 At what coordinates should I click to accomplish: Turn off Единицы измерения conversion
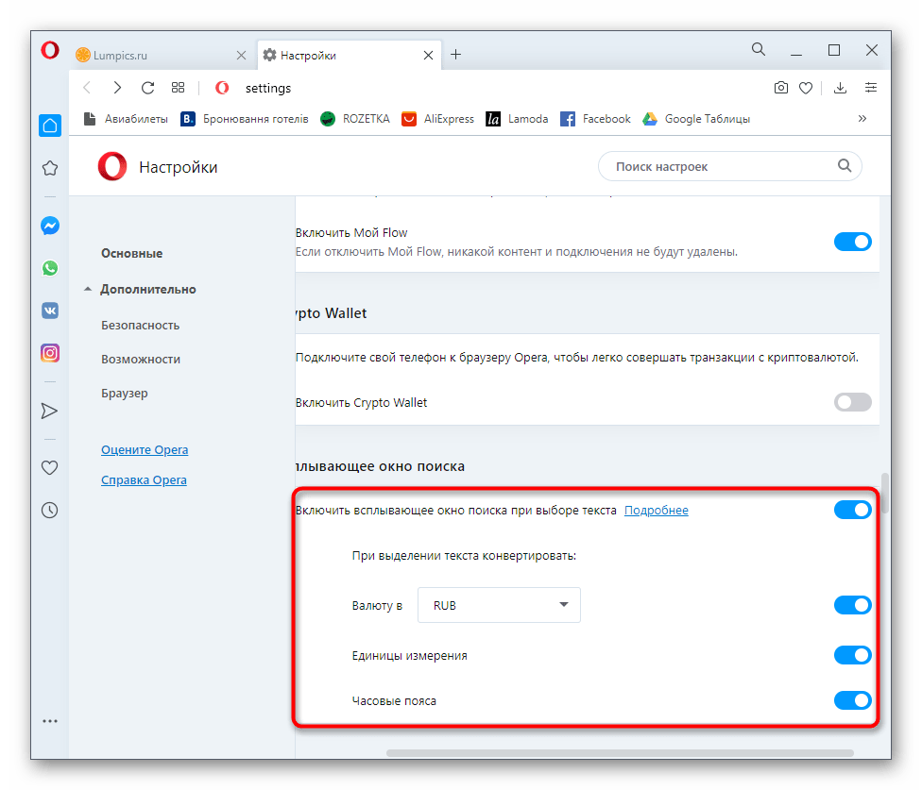(x=852, y=655)
